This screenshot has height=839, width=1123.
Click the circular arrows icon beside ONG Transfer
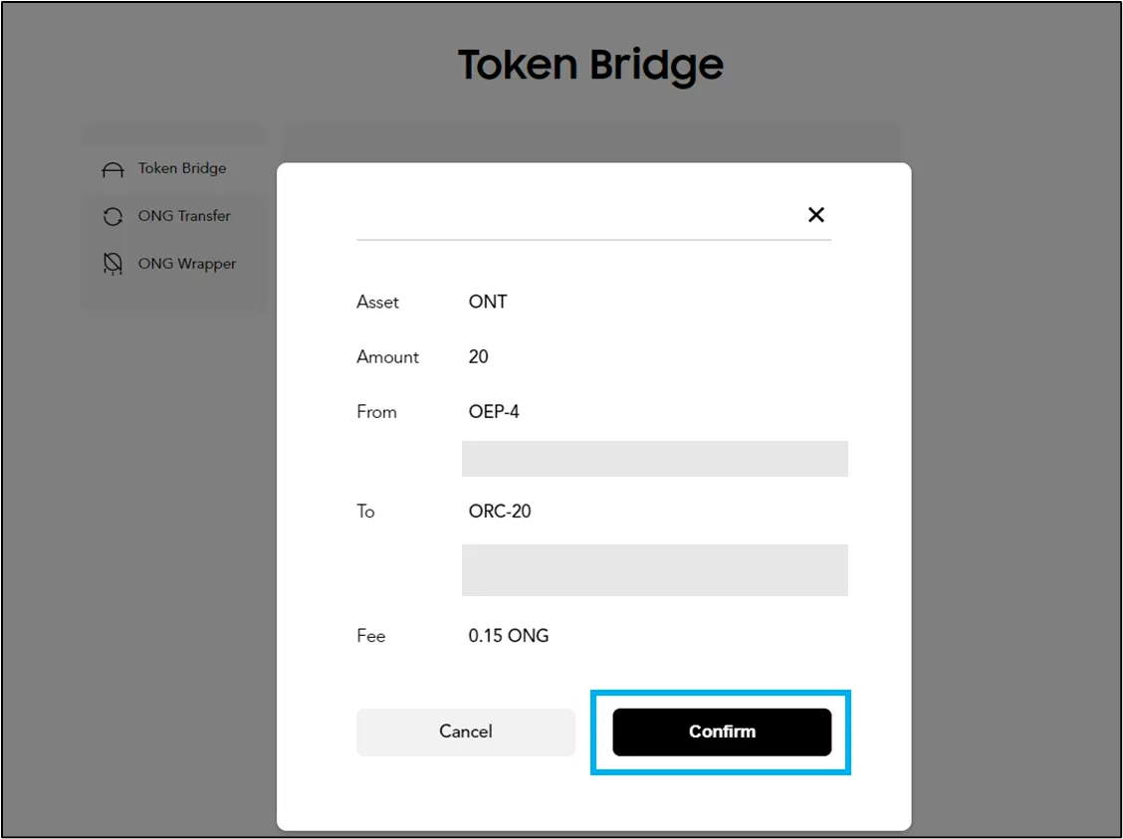tap(112, 216)
